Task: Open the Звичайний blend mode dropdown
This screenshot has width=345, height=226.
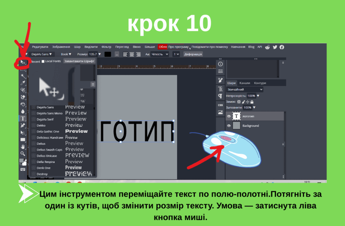Action: 245,90
